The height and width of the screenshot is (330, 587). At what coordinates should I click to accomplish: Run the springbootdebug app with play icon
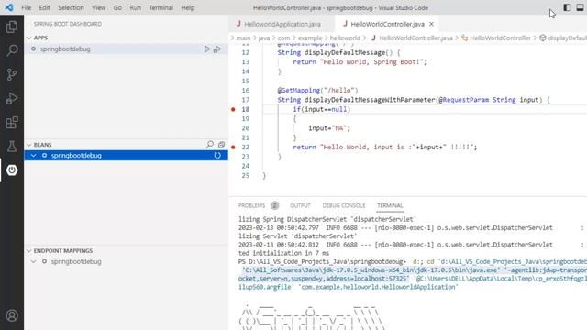pos(207,49)
